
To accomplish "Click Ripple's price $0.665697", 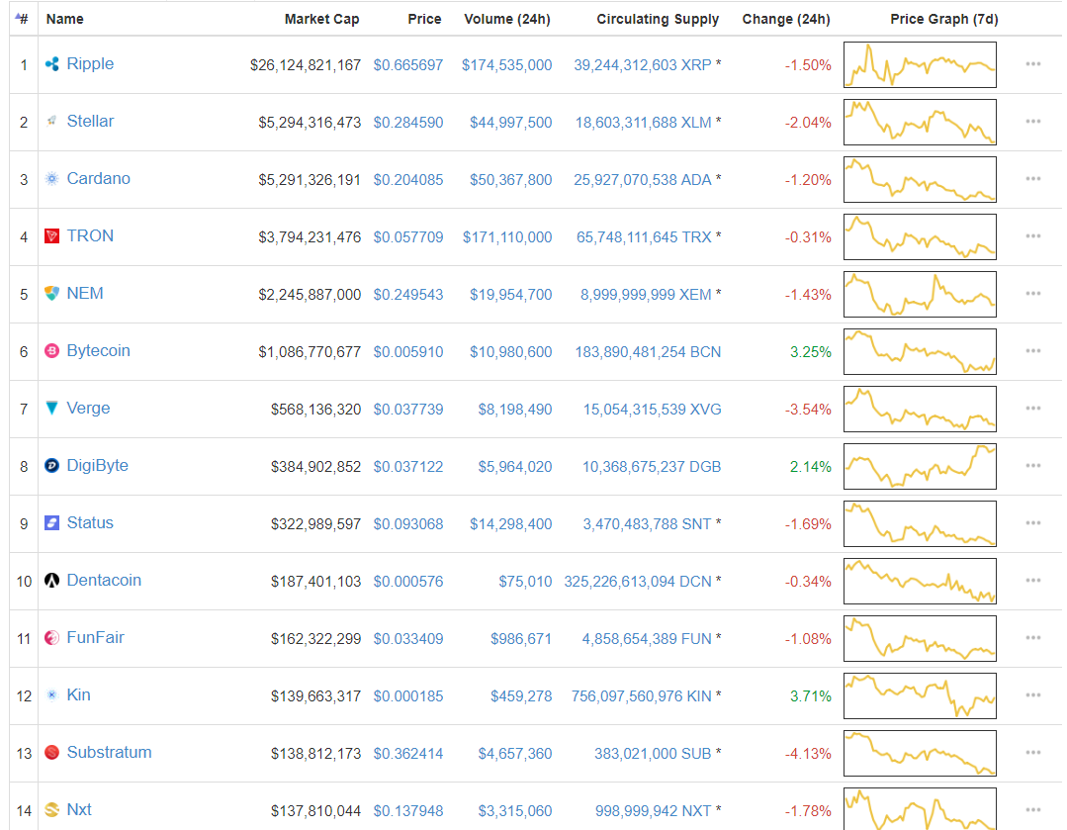I will 408,65.
